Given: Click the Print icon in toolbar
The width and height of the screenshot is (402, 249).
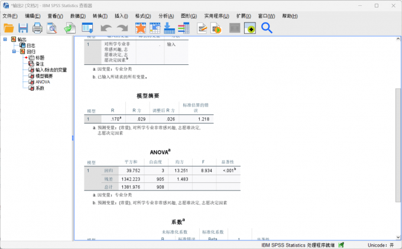Looking at the screenshot, I should point(37,28).
